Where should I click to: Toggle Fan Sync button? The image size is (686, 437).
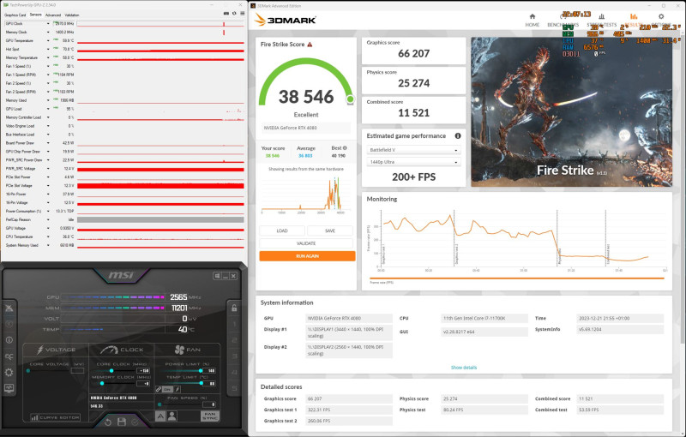[209, 416]
